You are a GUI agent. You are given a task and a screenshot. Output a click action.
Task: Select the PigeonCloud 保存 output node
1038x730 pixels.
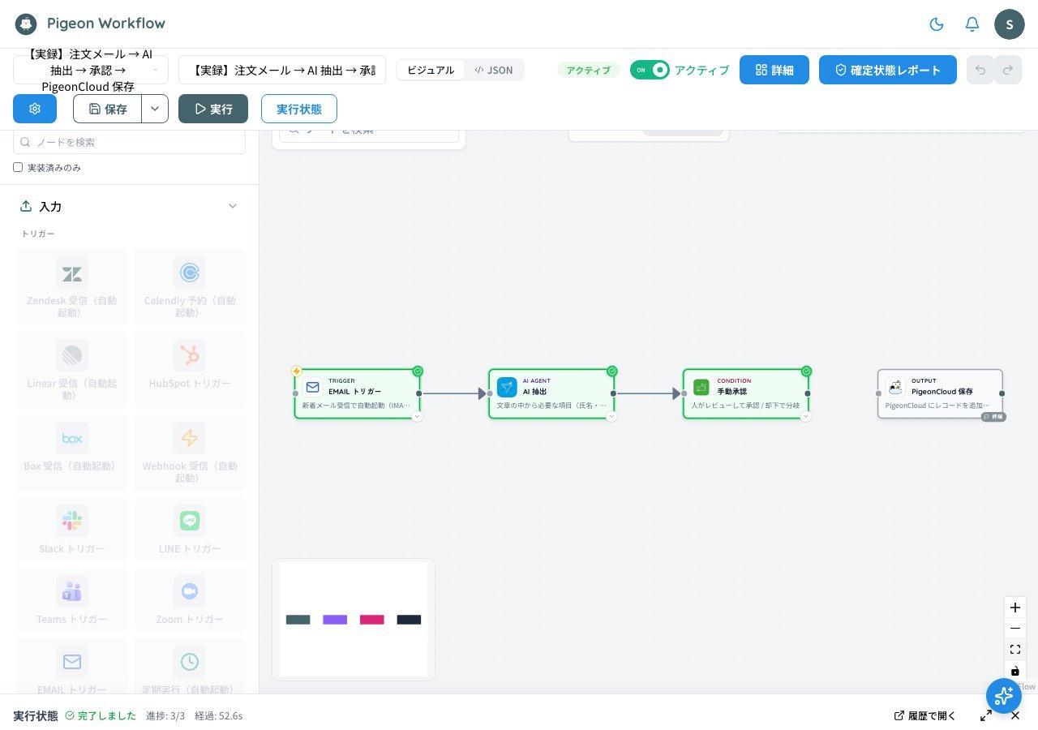pos(941,393)
